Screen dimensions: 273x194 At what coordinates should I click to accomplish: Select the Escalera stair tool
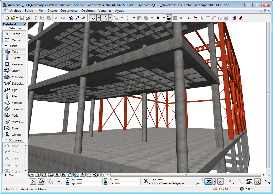tap(14, 109)
